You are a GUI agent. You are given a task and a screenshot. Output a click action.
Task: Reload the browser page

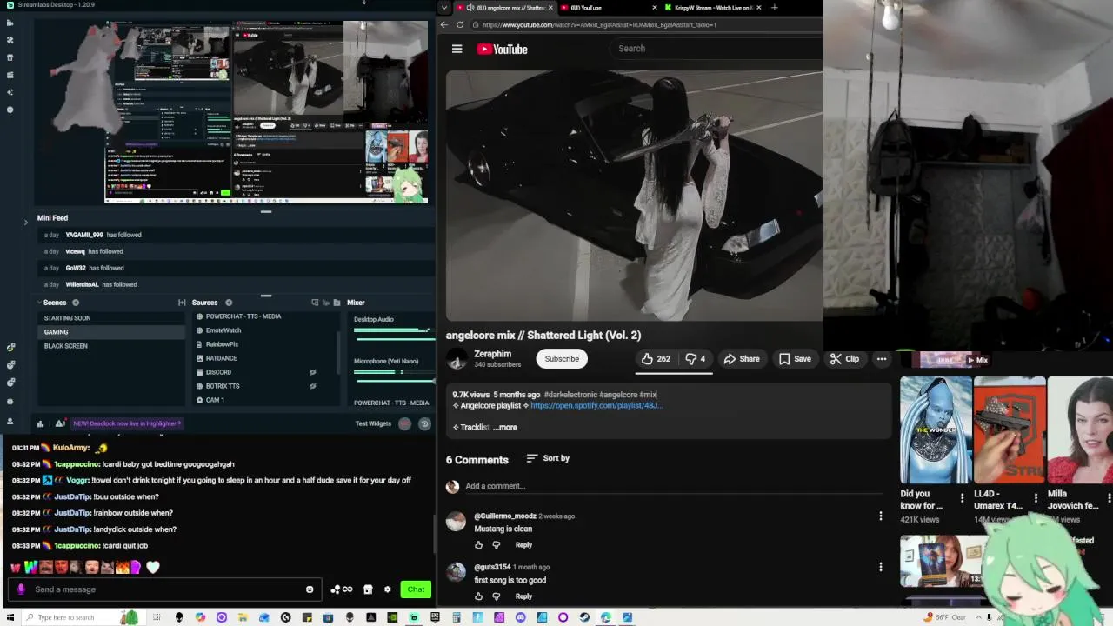(460, 24)
